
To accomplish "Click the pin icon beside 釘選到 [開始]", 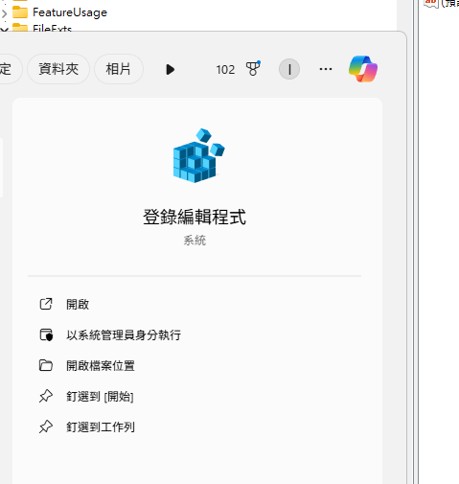I will [46, 396].
